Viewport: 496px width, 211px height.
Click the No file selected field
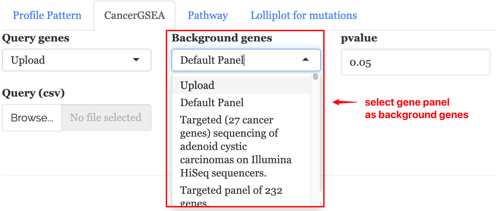point(106,117)
